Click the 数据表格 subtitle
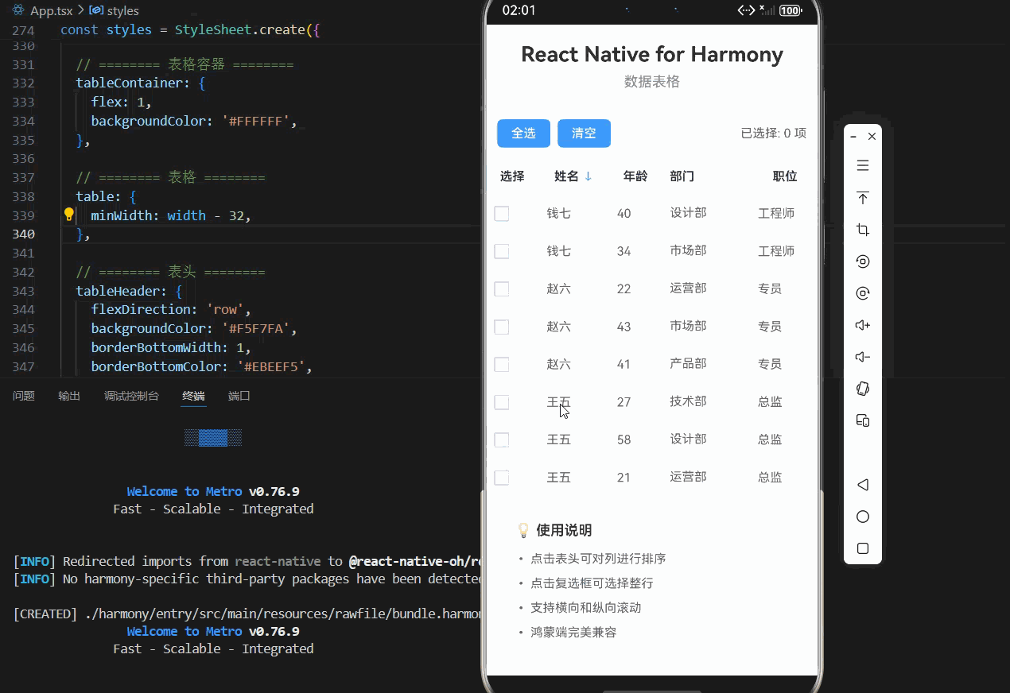 652,82
